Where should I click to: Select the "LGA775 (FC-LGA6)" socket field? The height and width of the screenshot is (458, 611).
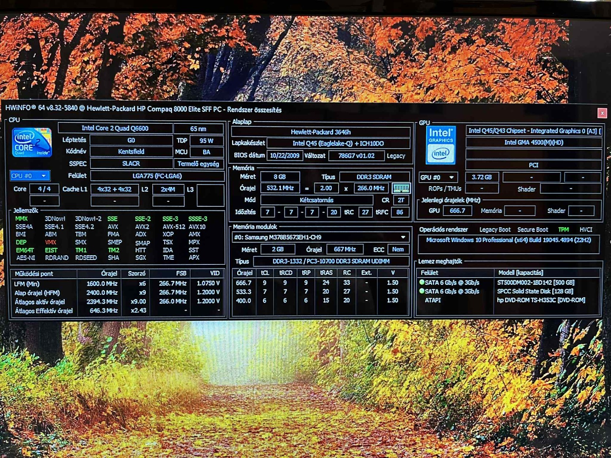pos(157,176)
